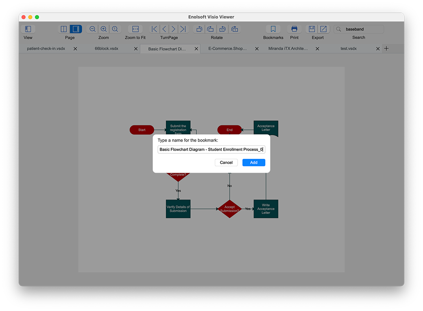Advance to the next page
This screenshot has width=423, height=311.
pyautogui.click(x=174, y=29)
